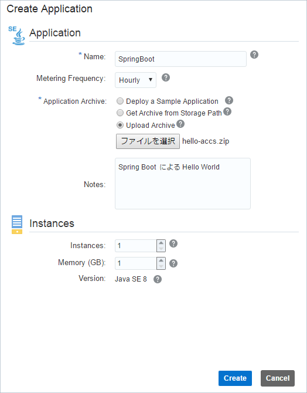The image size is (307, 393).
Task: Open help for Metering Frequency
Action: 166,77
